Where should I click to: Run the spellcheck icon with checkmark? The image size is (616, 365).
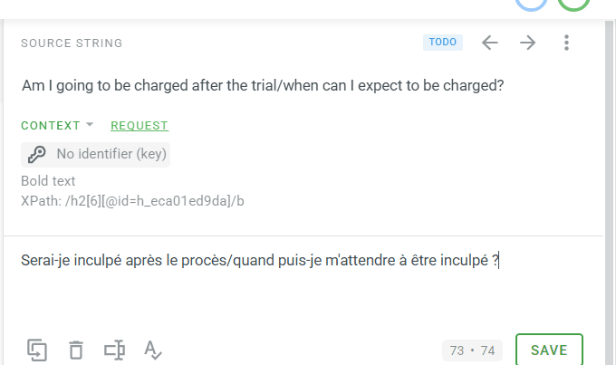[153, 350]
